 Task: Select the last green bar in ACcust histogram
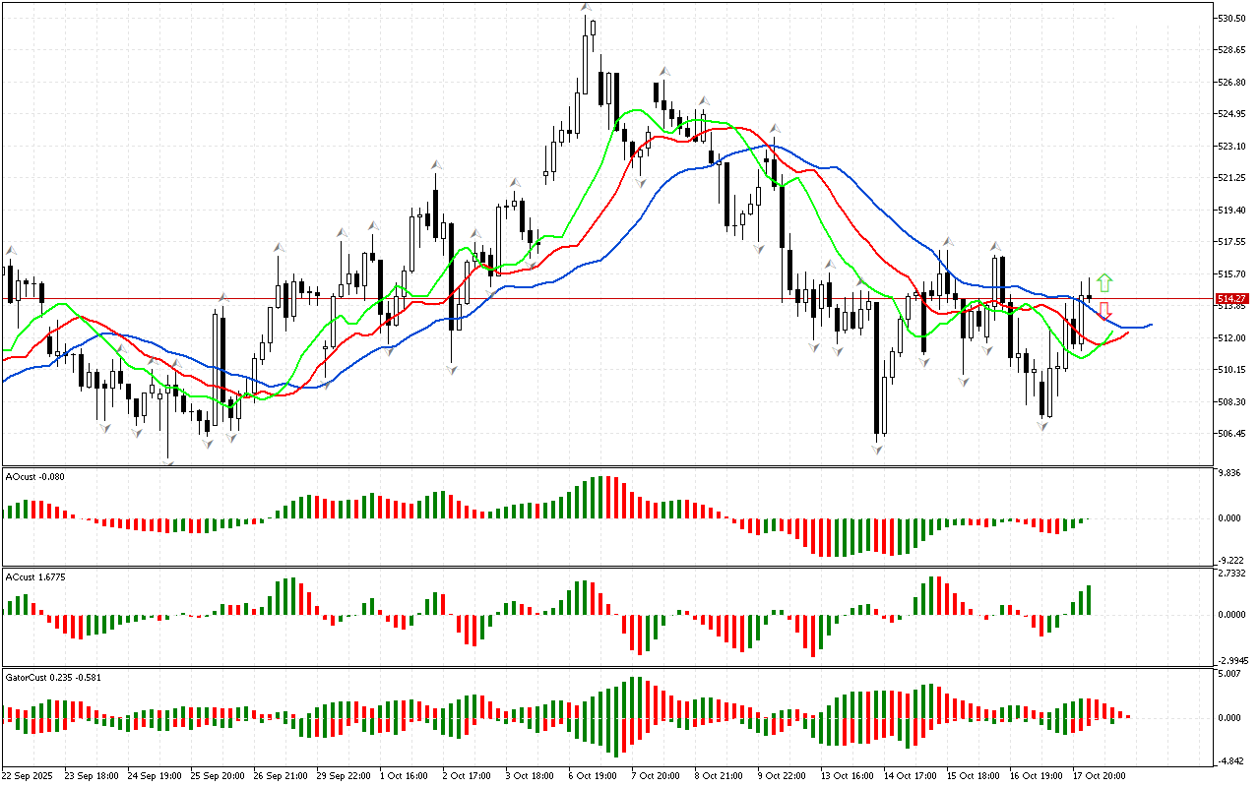pos(1089,600)
